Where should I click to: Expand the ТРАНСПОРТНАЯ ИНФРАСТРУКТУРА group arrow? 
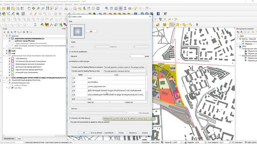click(x=4, y=80)
